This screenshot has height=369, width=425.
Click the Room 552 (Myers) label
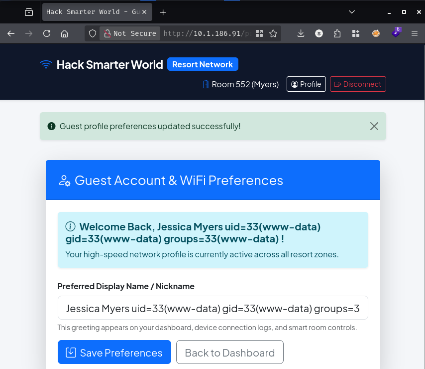(245, 84)
